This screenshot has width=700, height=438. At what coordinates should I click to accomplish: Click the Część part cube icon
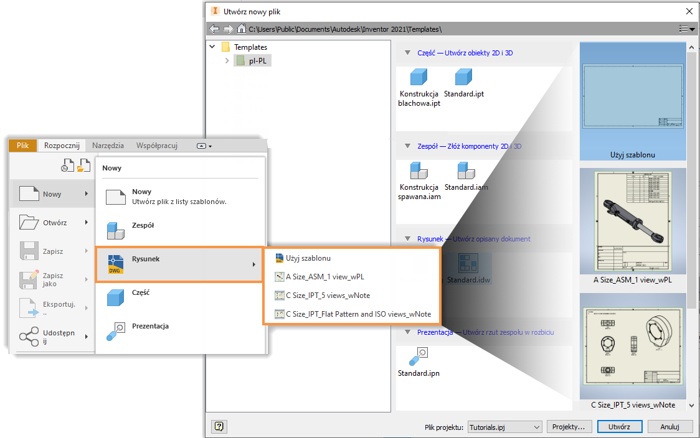tap(116, 297)
